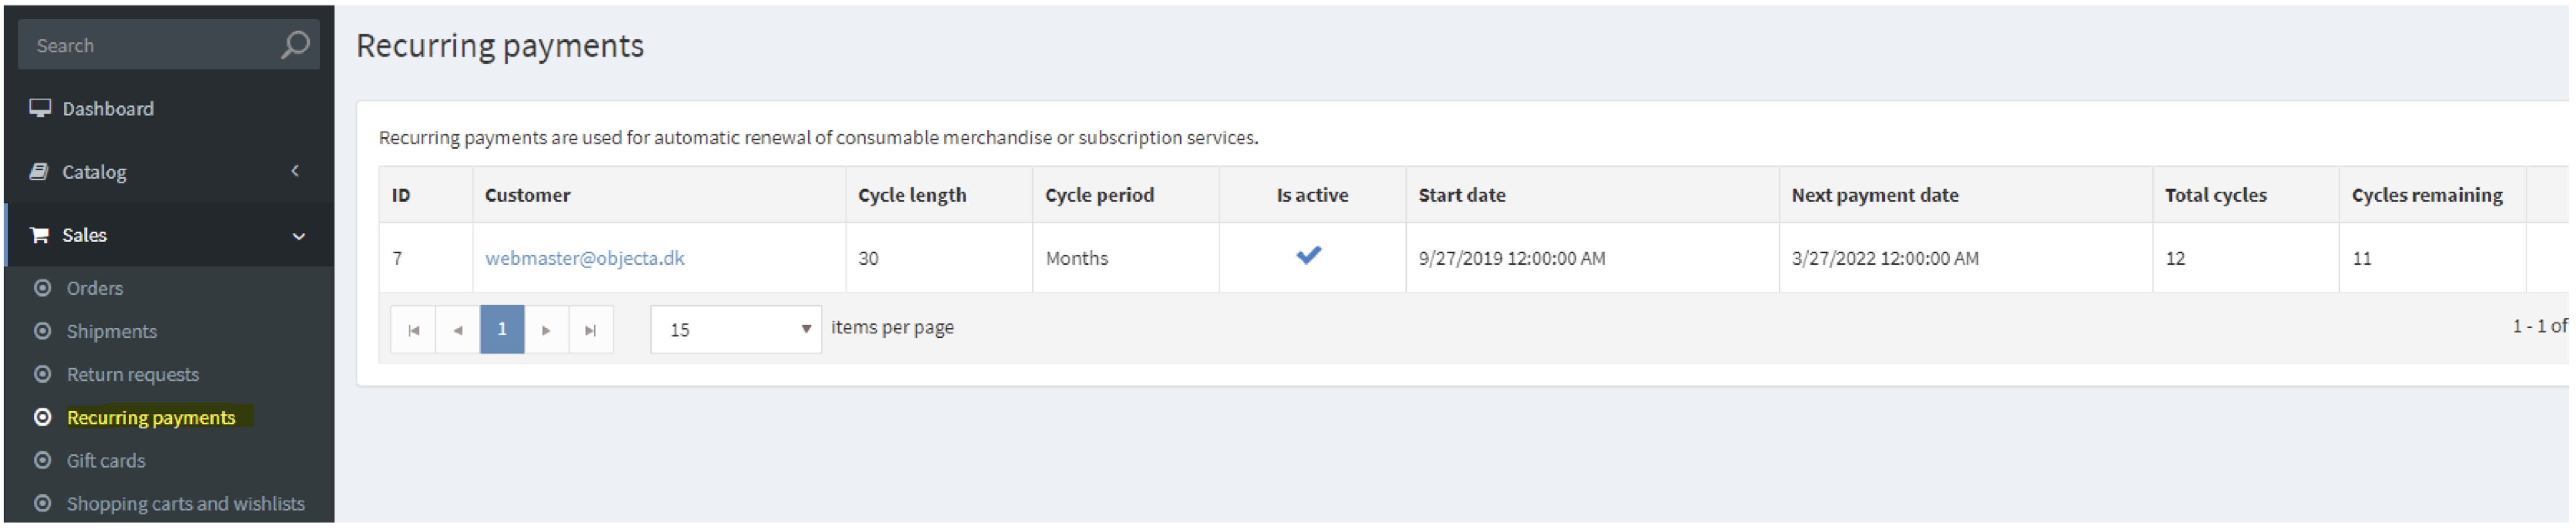Open the webmaster@objecta.dk customer link
This screenshot has width=2576, height=528.
(585, 258)
